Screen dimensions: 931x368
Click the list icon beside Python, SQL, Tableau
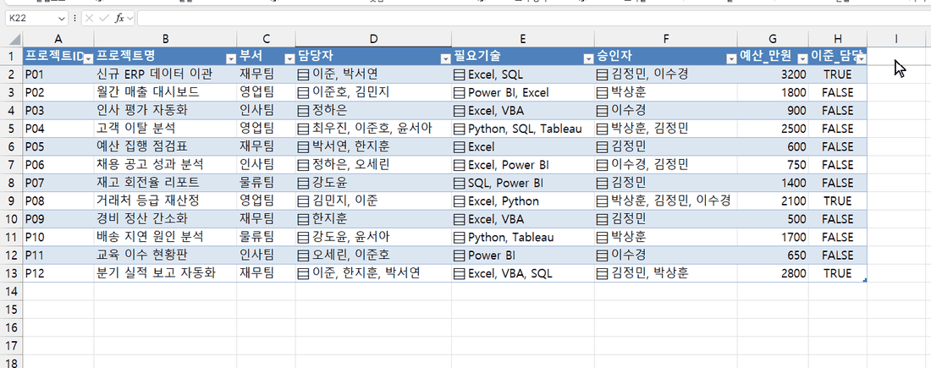point(459,129)
